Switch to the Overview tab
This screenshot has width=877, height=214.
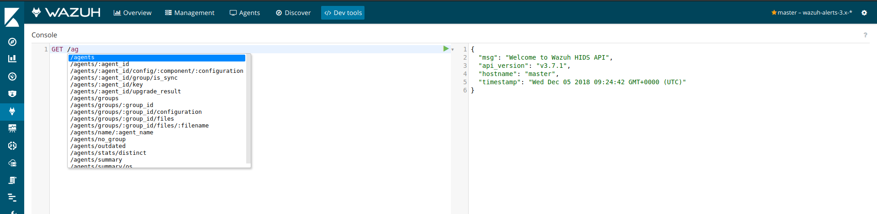click(132, 13)
